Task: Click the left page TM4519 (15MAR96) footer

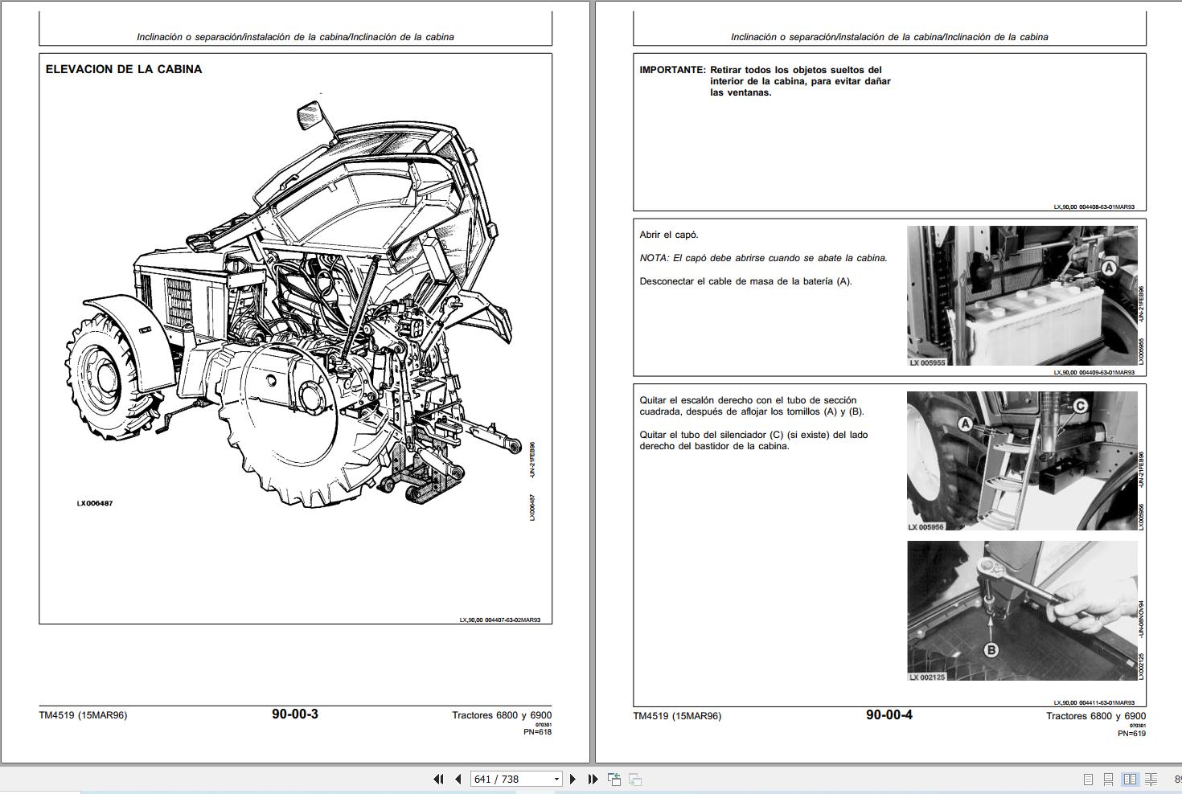Action: (83, 715)
